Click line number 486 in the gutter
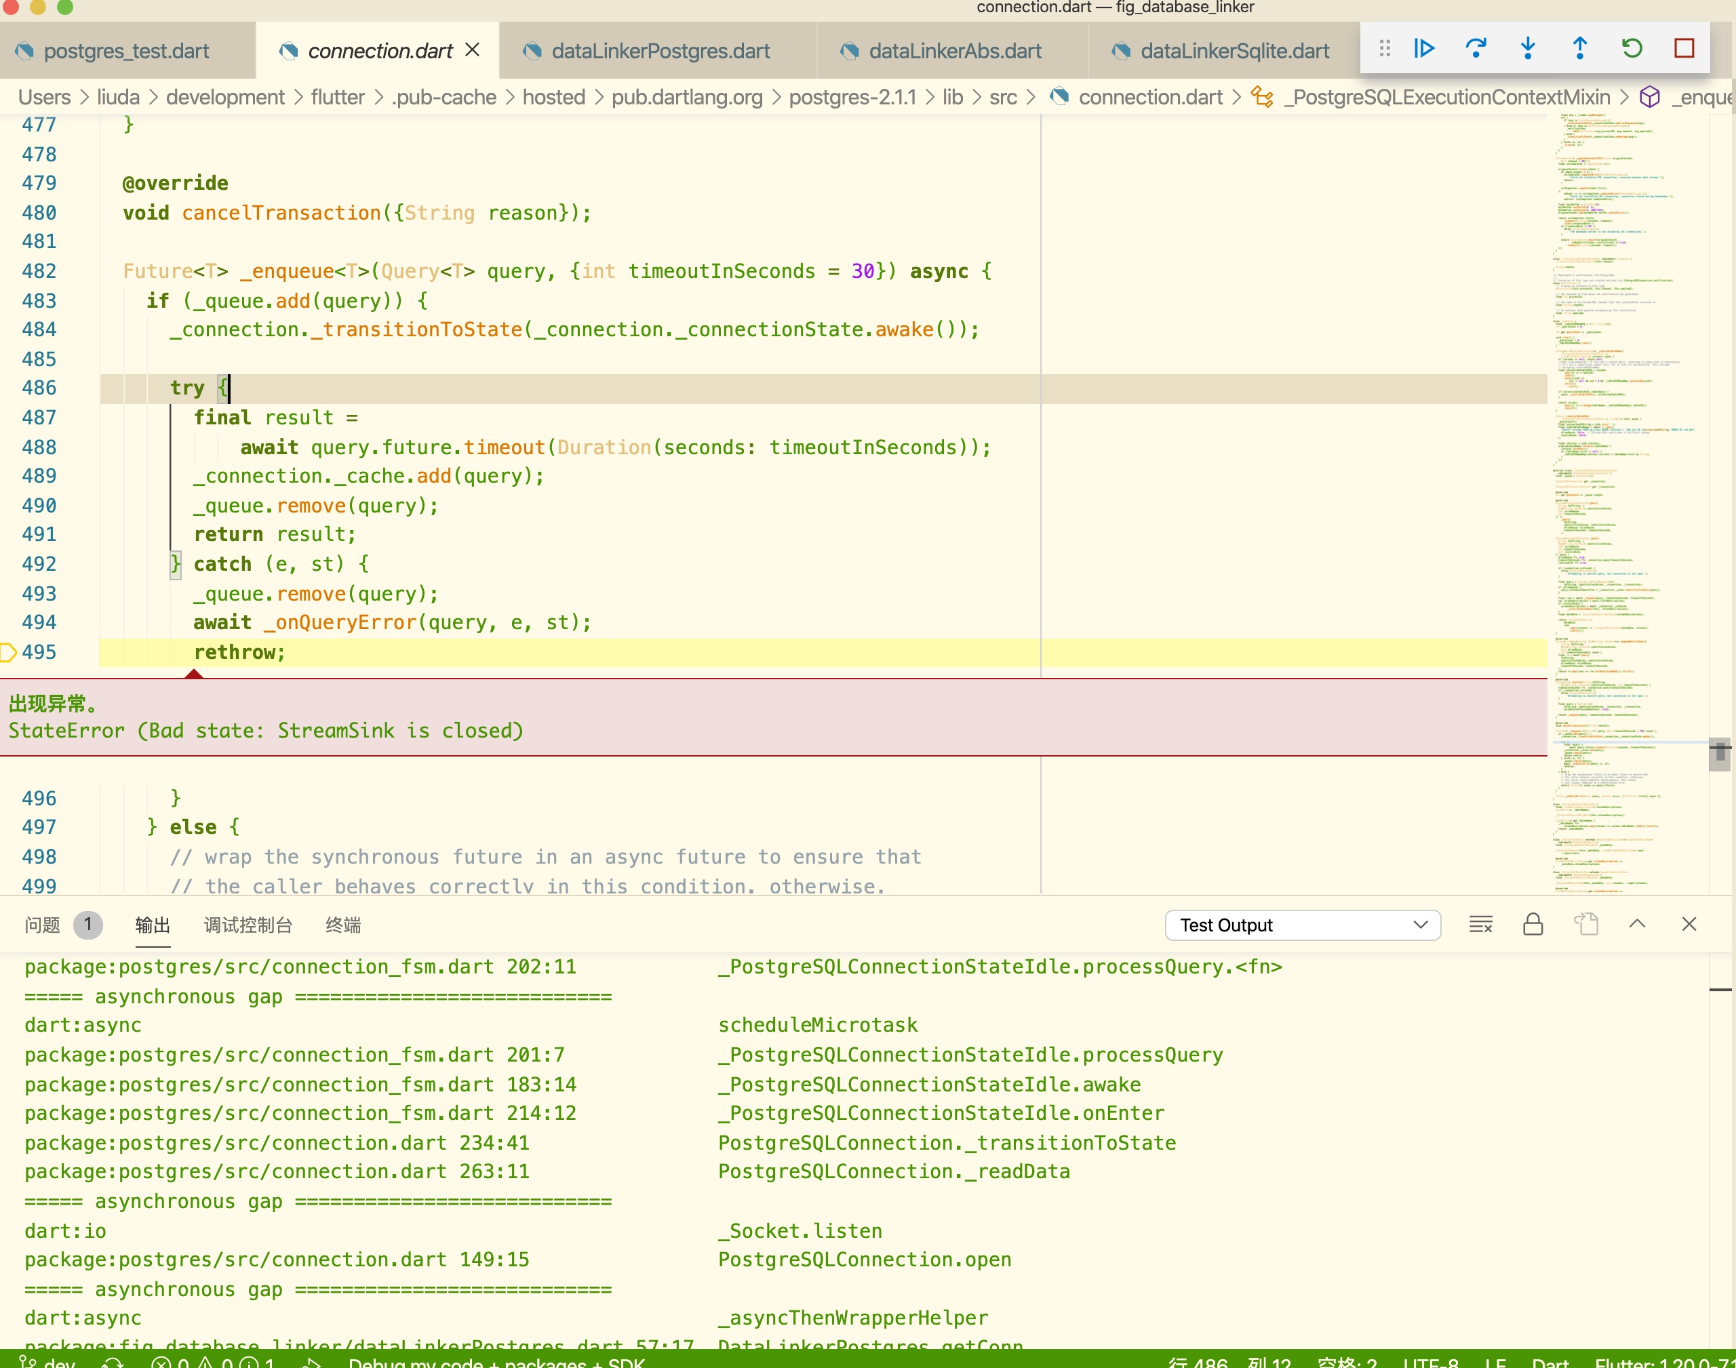 tap(39, 388)
